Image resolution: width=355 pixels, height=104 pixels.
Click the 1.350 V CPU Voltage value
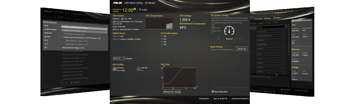(185, 20)
